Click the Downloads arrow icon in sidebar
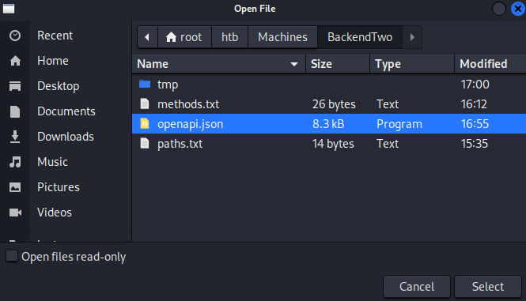Viewport: 526px width, 301px height. pyautogui.click(x=15, y=137)
